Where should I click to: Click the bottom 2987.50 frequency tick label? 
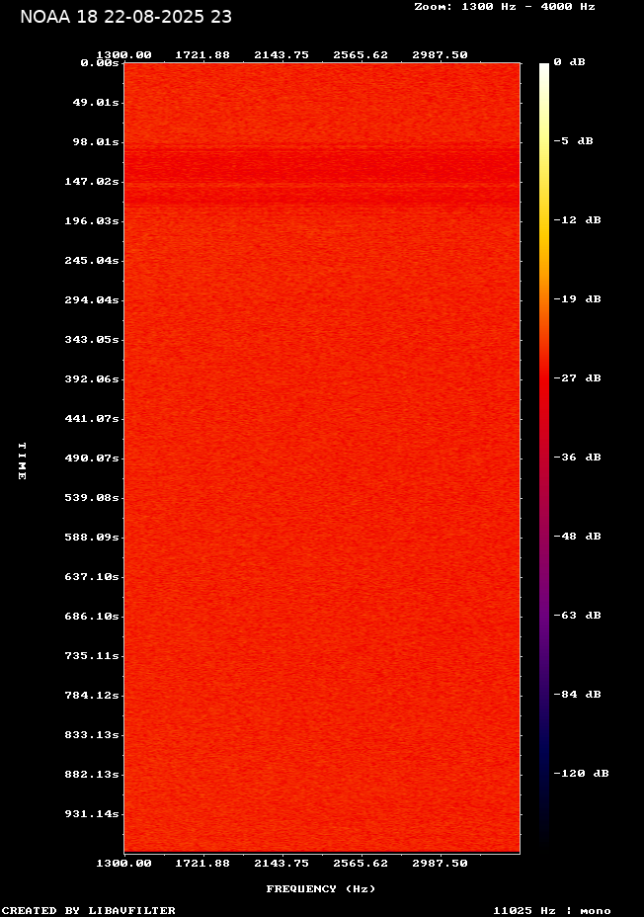point(440,863)
